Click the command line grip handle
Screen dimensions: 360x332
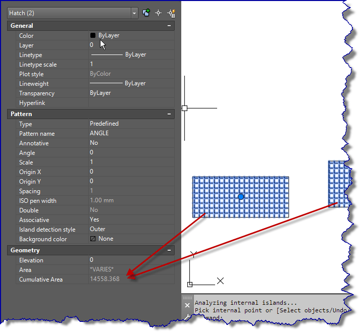(187, 298)
